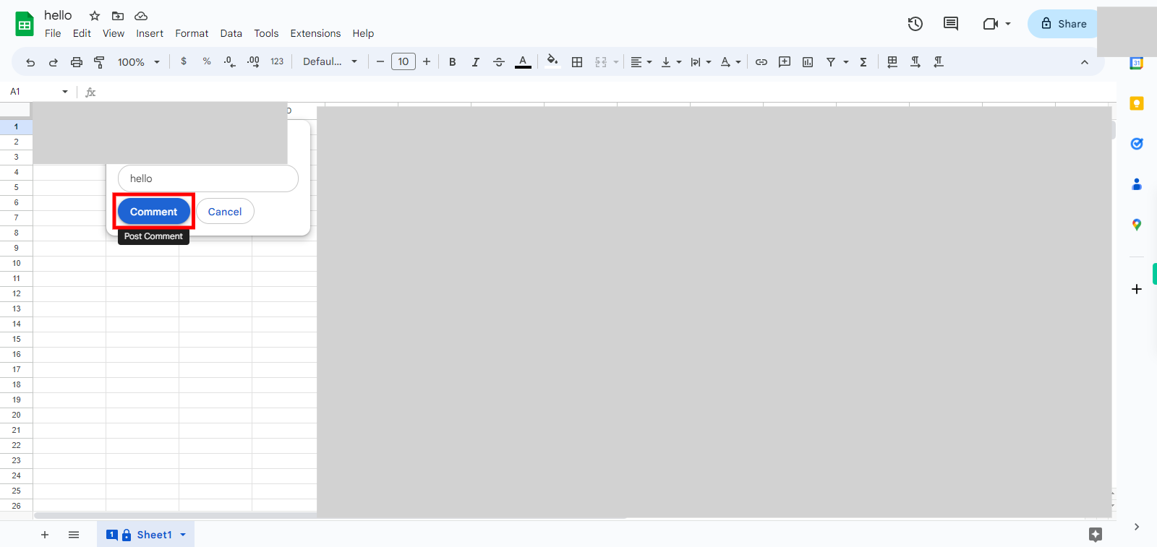
Task: Click the font size 10 field
Action: [404, 61]
